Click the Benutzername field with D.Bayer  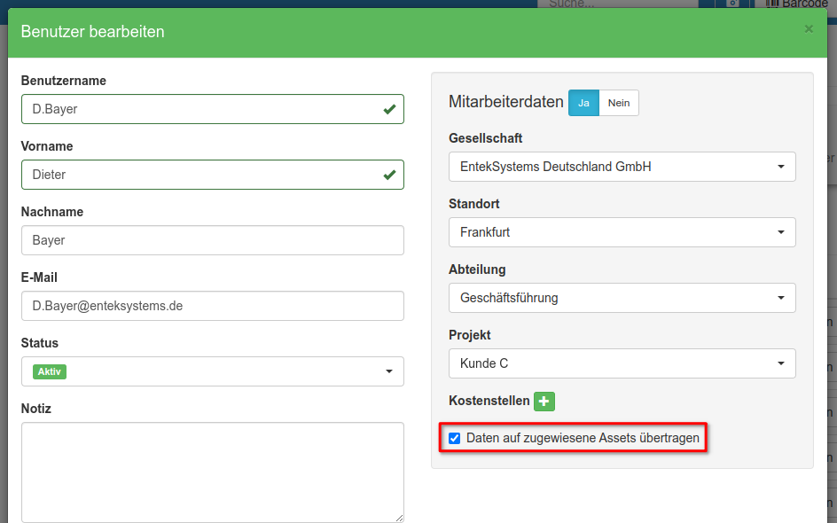coord(199,109)
